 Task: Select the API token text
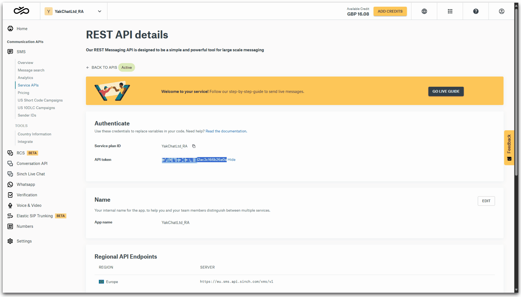point(194,160)
